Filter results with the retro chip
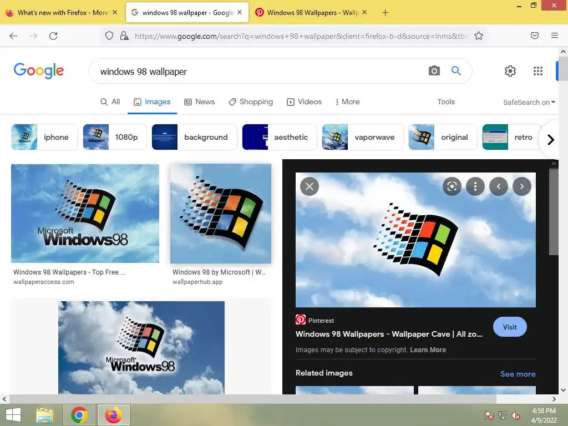568x426 pixels. 511,137
